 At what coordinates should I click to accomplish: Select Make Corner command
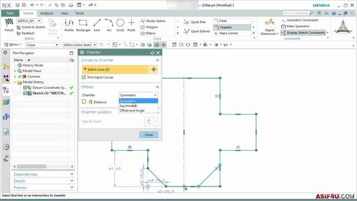point(226,33)
